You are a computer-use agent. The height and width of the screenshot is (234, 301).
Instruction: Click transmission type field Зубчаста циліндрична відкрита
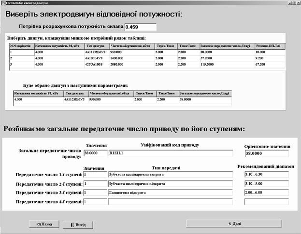(x=171, y=184)
